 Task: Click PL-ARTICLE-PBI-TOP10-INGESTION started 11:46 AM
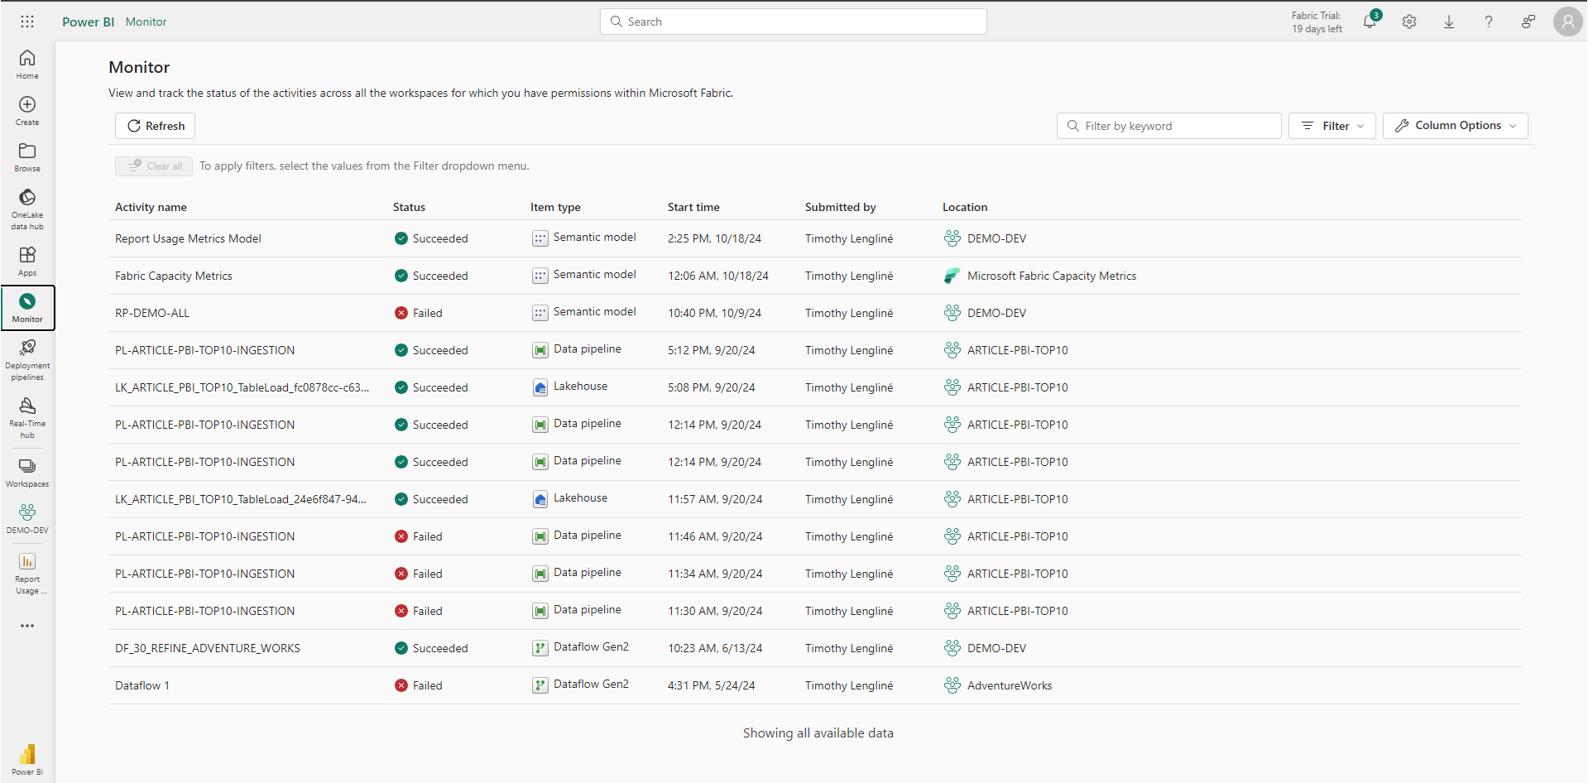click(x=205, y=536)
